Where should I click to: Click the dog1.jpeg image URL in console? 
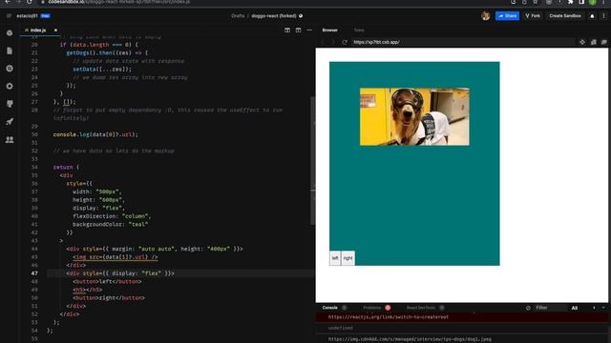(x=410, y=339)
